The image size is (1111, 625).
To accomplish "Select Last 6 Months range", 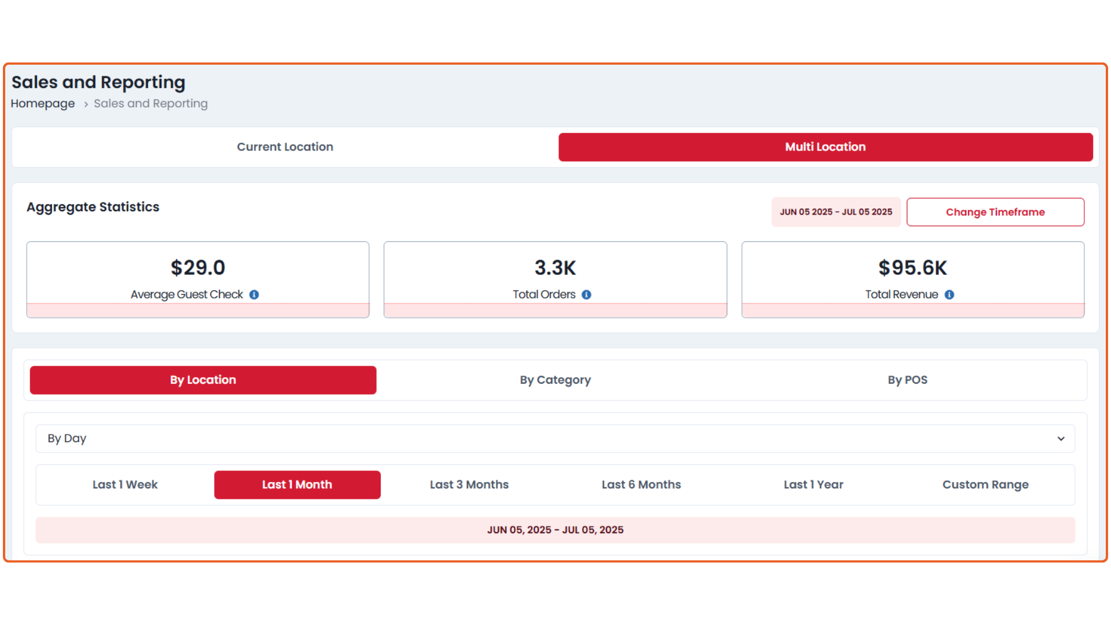I will (641, 485).
